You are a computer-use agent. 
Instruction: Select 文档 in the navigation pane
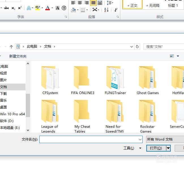[12, 87]
